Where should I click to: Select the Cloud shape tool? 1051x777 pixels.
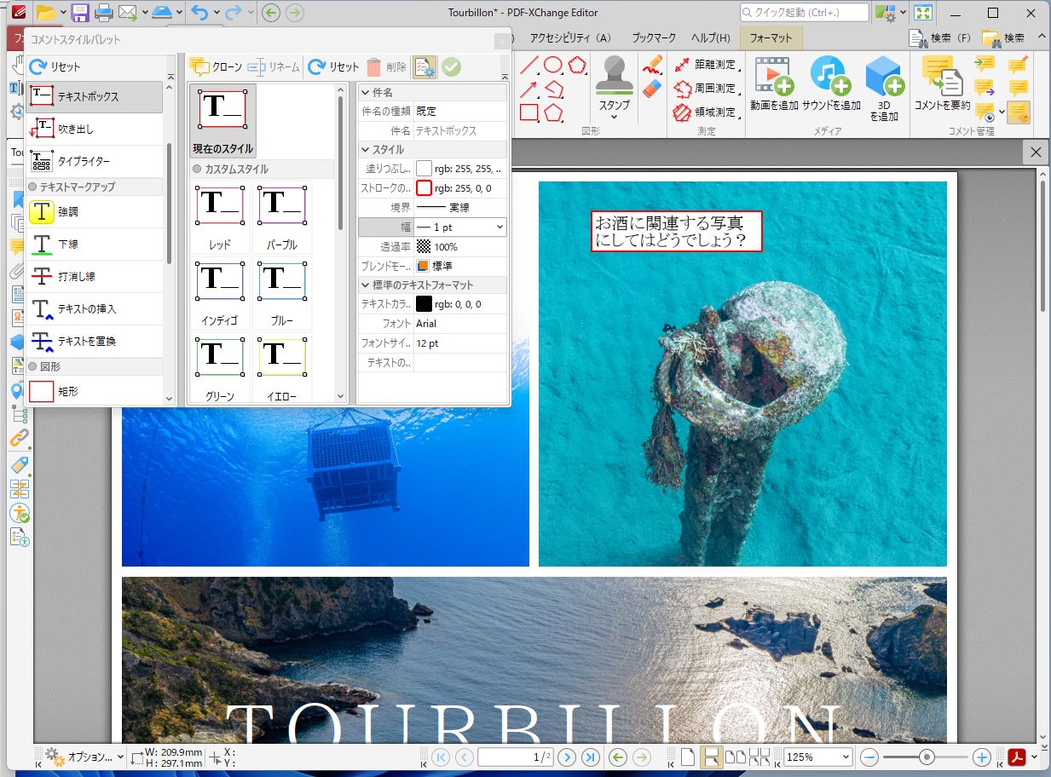577,65
